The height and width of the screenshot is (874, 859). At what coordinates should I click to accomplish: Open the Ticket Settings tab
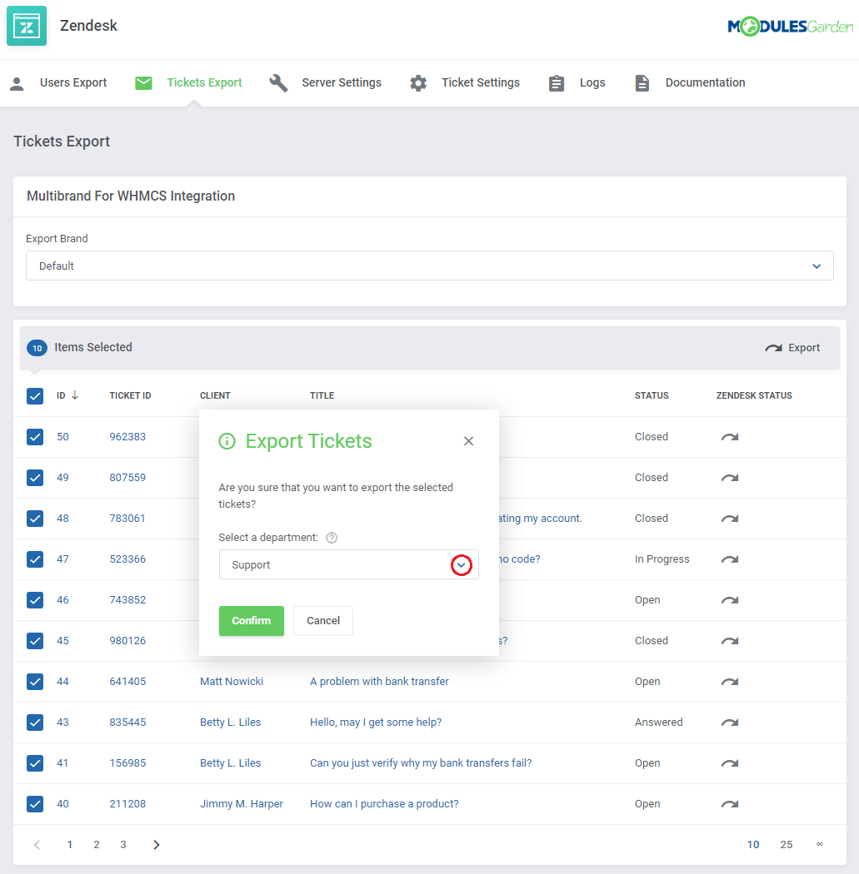click(480, 82)
